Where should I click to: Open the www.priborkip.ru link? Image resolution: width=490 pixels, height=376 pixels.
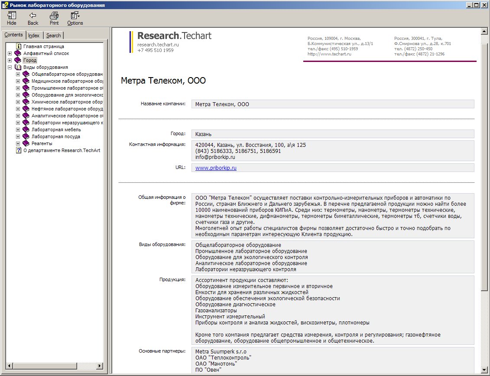[x=216, y=168]
